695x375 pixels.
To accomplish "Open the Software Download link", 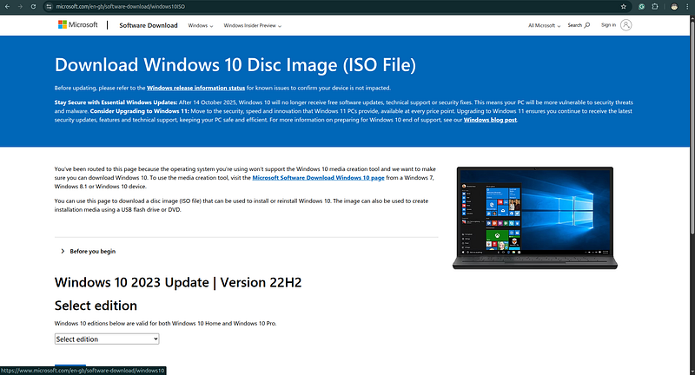I will click(x=148, y=26).
